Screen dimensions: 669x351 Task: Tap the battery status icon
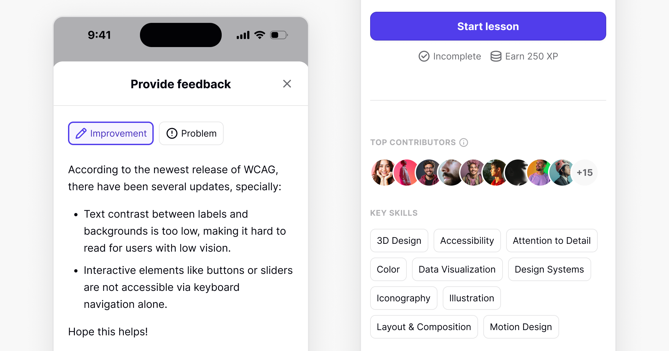point(279,35)
